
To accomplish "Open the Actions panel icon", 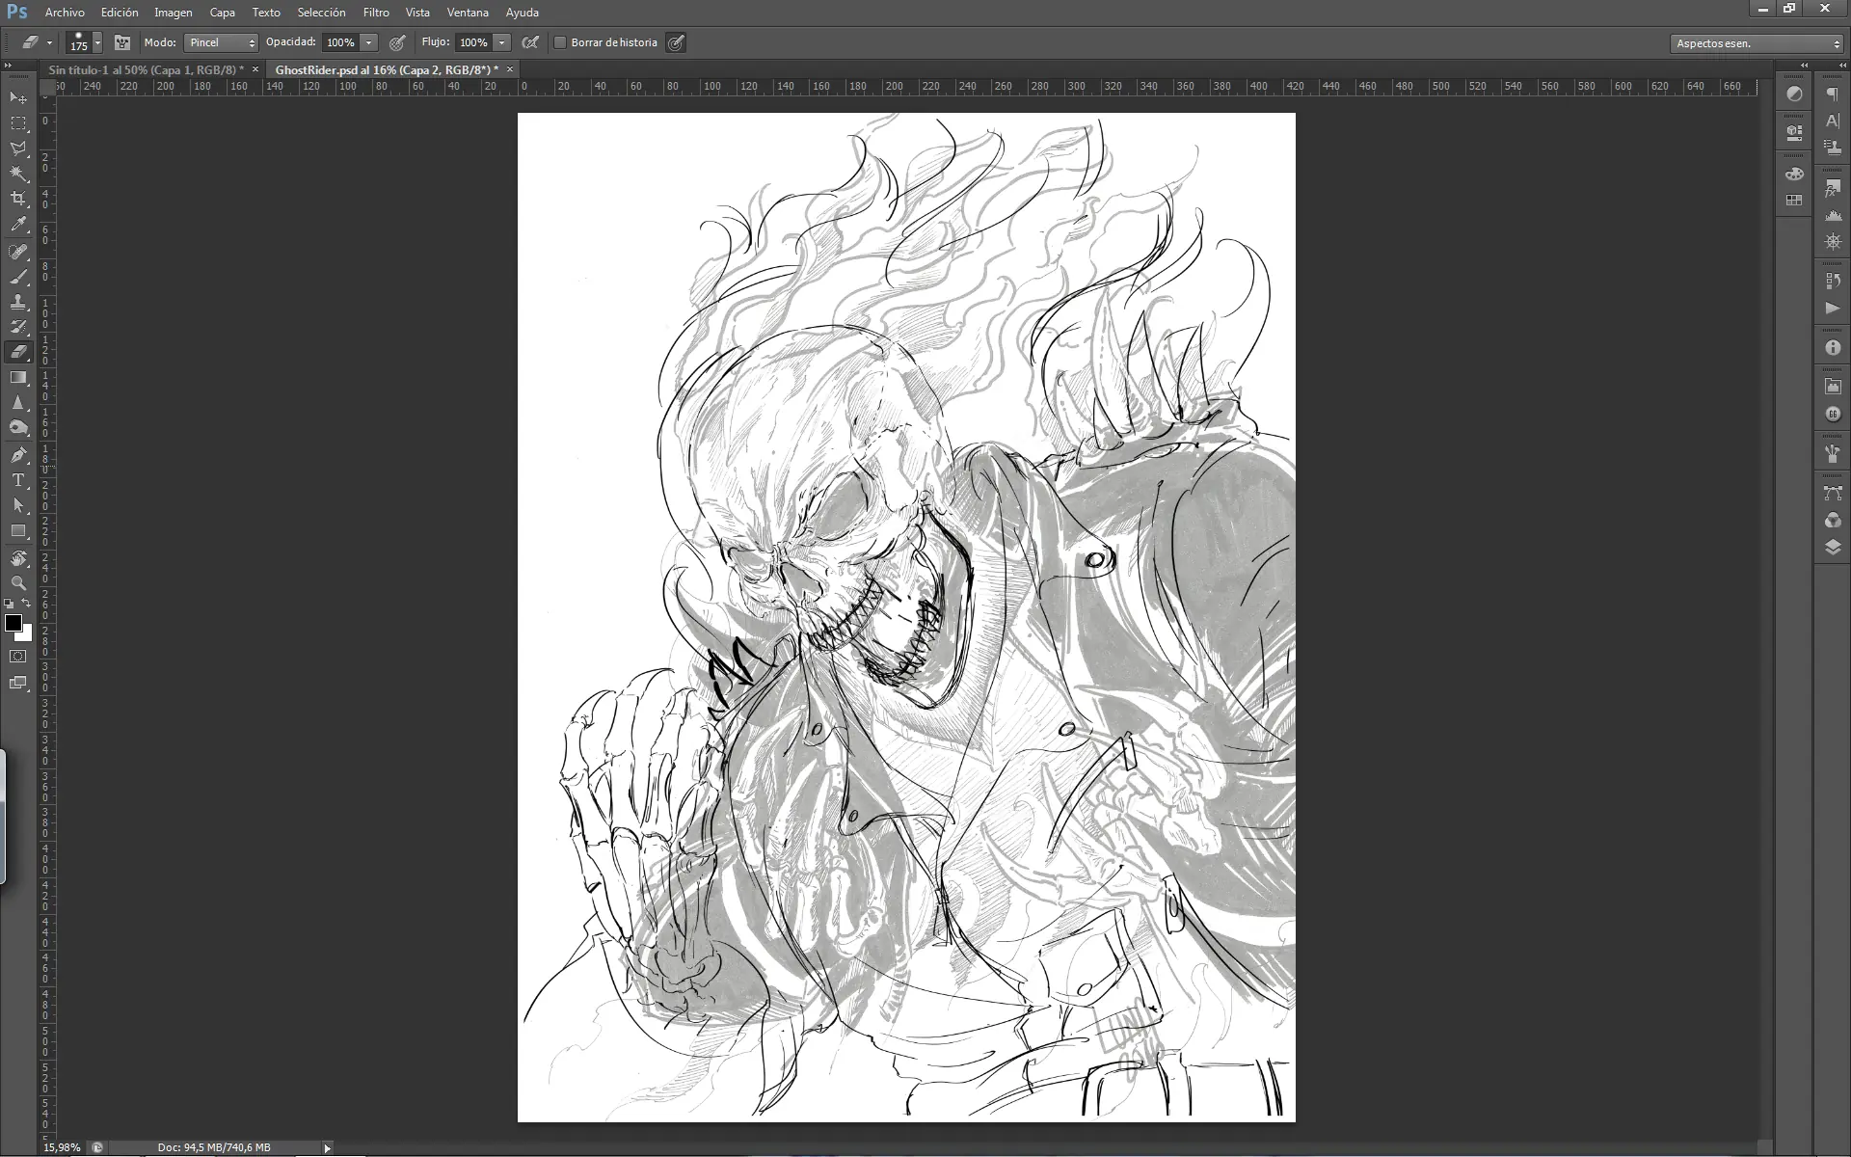I will coord(1833,309).
